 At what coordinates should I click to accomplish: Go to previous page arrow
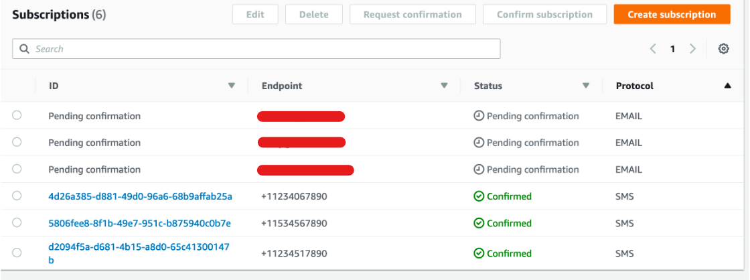(653, 49)
